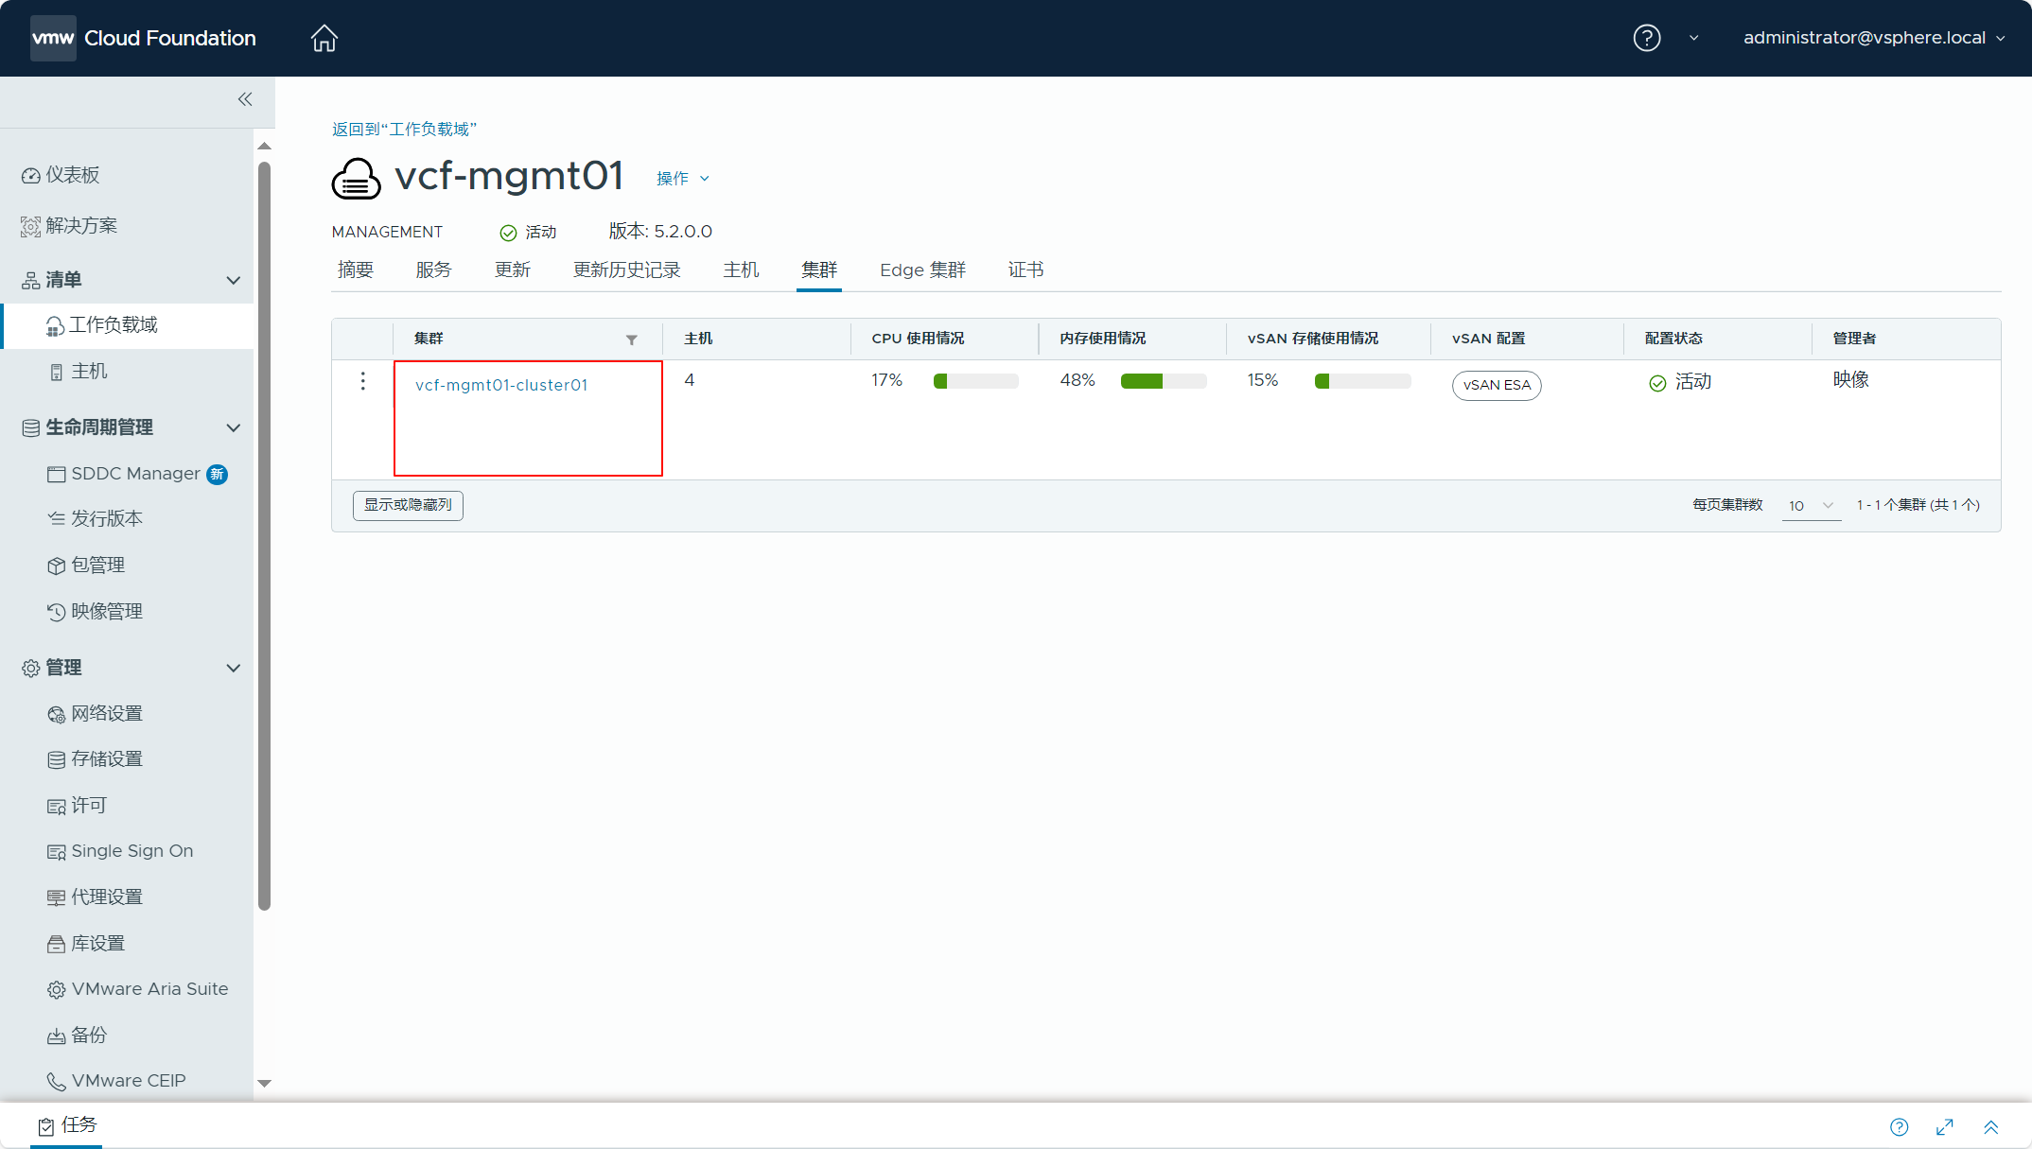The height and width of the screenshot is (1149, 2032).
Task: Collapse the 清单 section chevron
Action: (234, 280)
